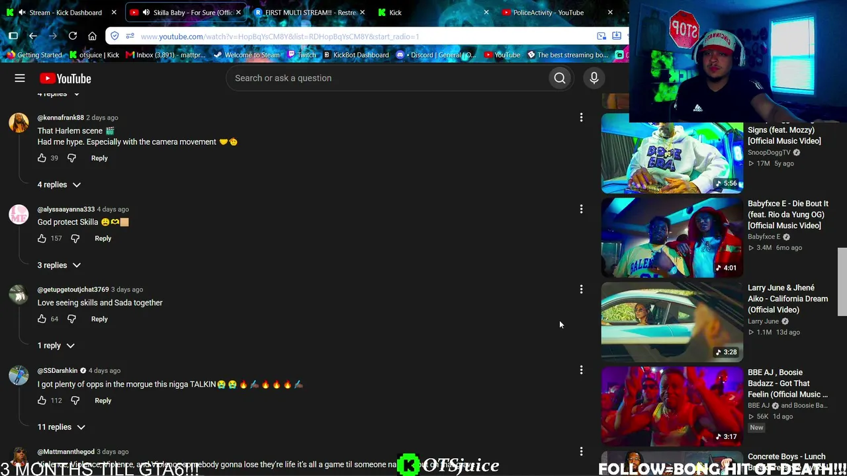
Task: Like the comment by @SSDarshkin
Action: coord(42,400)
